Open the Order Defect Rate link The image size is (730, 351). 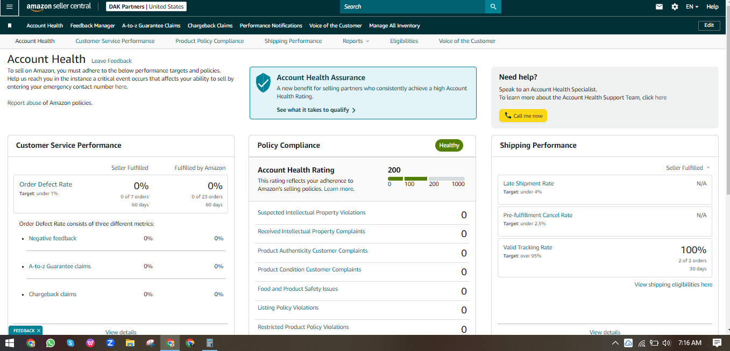[x=46, y=184]
